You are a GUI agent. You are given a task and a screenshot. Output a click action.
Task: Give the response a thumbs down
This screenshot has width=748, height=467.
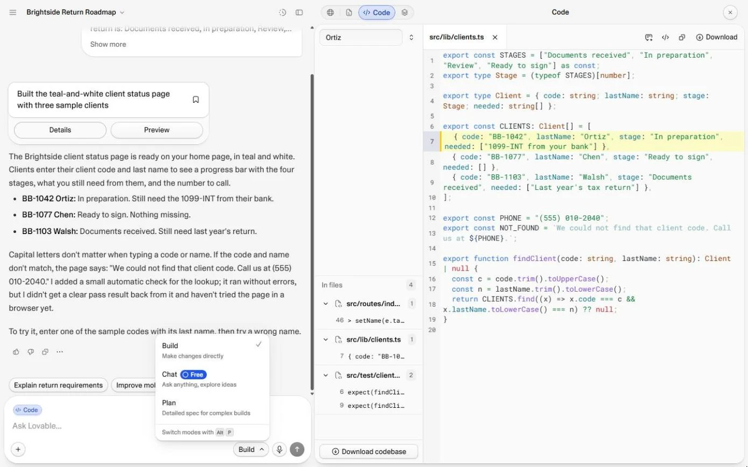(31, 352)
